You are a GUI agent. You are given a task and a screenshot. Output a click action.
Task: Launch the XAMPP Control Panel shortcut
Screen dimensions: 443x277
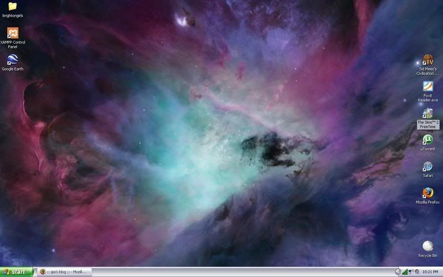(x=12, y=33)
